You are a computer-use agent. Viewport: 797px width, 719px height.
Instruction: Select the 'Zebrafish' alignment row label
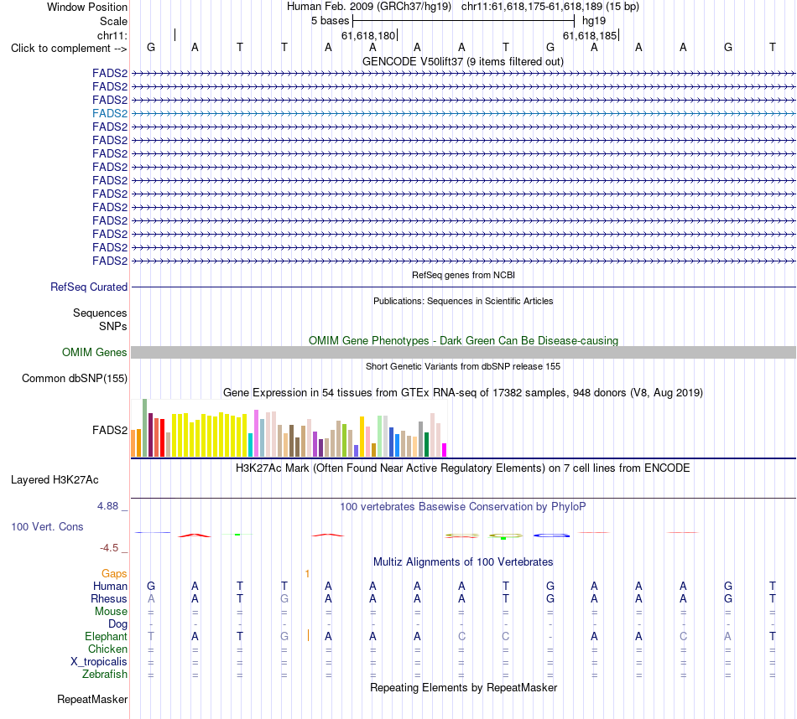(105, 675)
